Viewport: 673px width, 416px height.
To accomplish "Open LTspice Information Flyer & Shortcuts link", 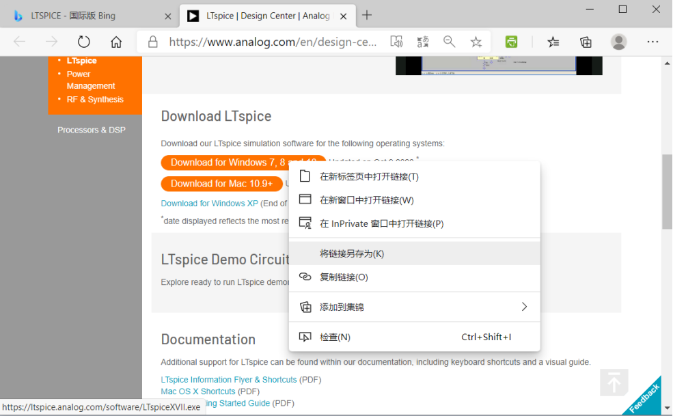I will point(229,380).
